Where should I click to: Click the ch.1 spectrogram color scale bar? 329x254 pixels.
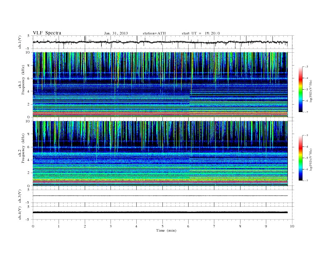[300, 89]
